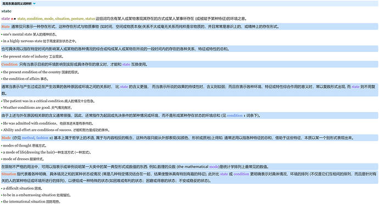Viewport: 379px width, 204px height.
Task: Open 'mode' in the top synonym list
Action: click(49, 19)
